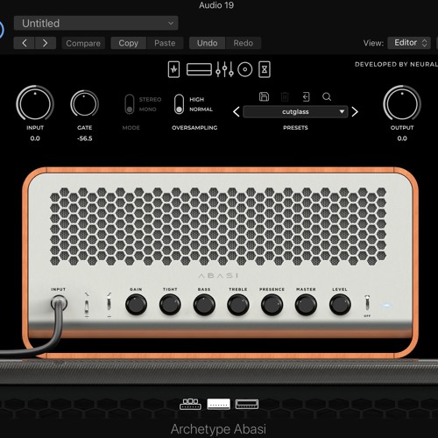Click the Gain knob on the amp

tap(136, 305)
